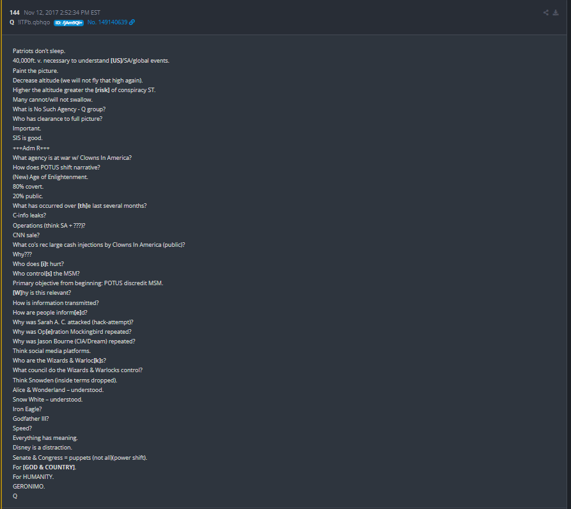The height and width of the screenshot is (509, 571).
Task: Click "What is No Such Agency - Q group?"
Action: point(59,109)
